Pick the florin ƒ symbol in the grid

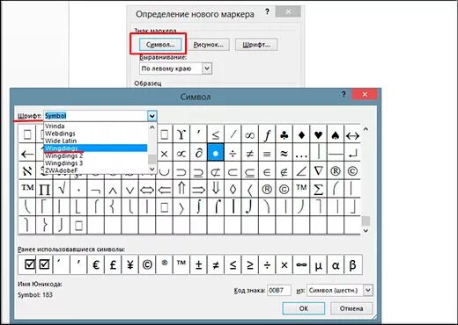[267, 135]
